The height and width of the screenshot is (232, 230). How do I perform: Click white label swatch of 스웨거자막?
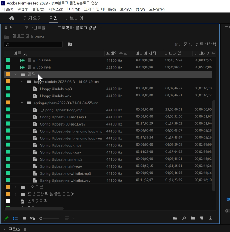coord(8,201)
